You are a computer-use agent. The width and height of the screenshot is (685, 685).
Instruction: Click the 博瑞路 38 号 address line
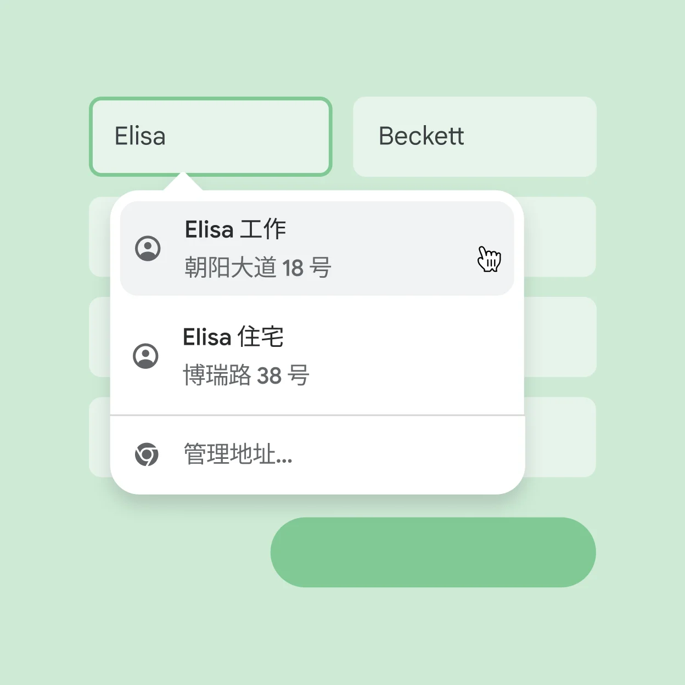246,375
